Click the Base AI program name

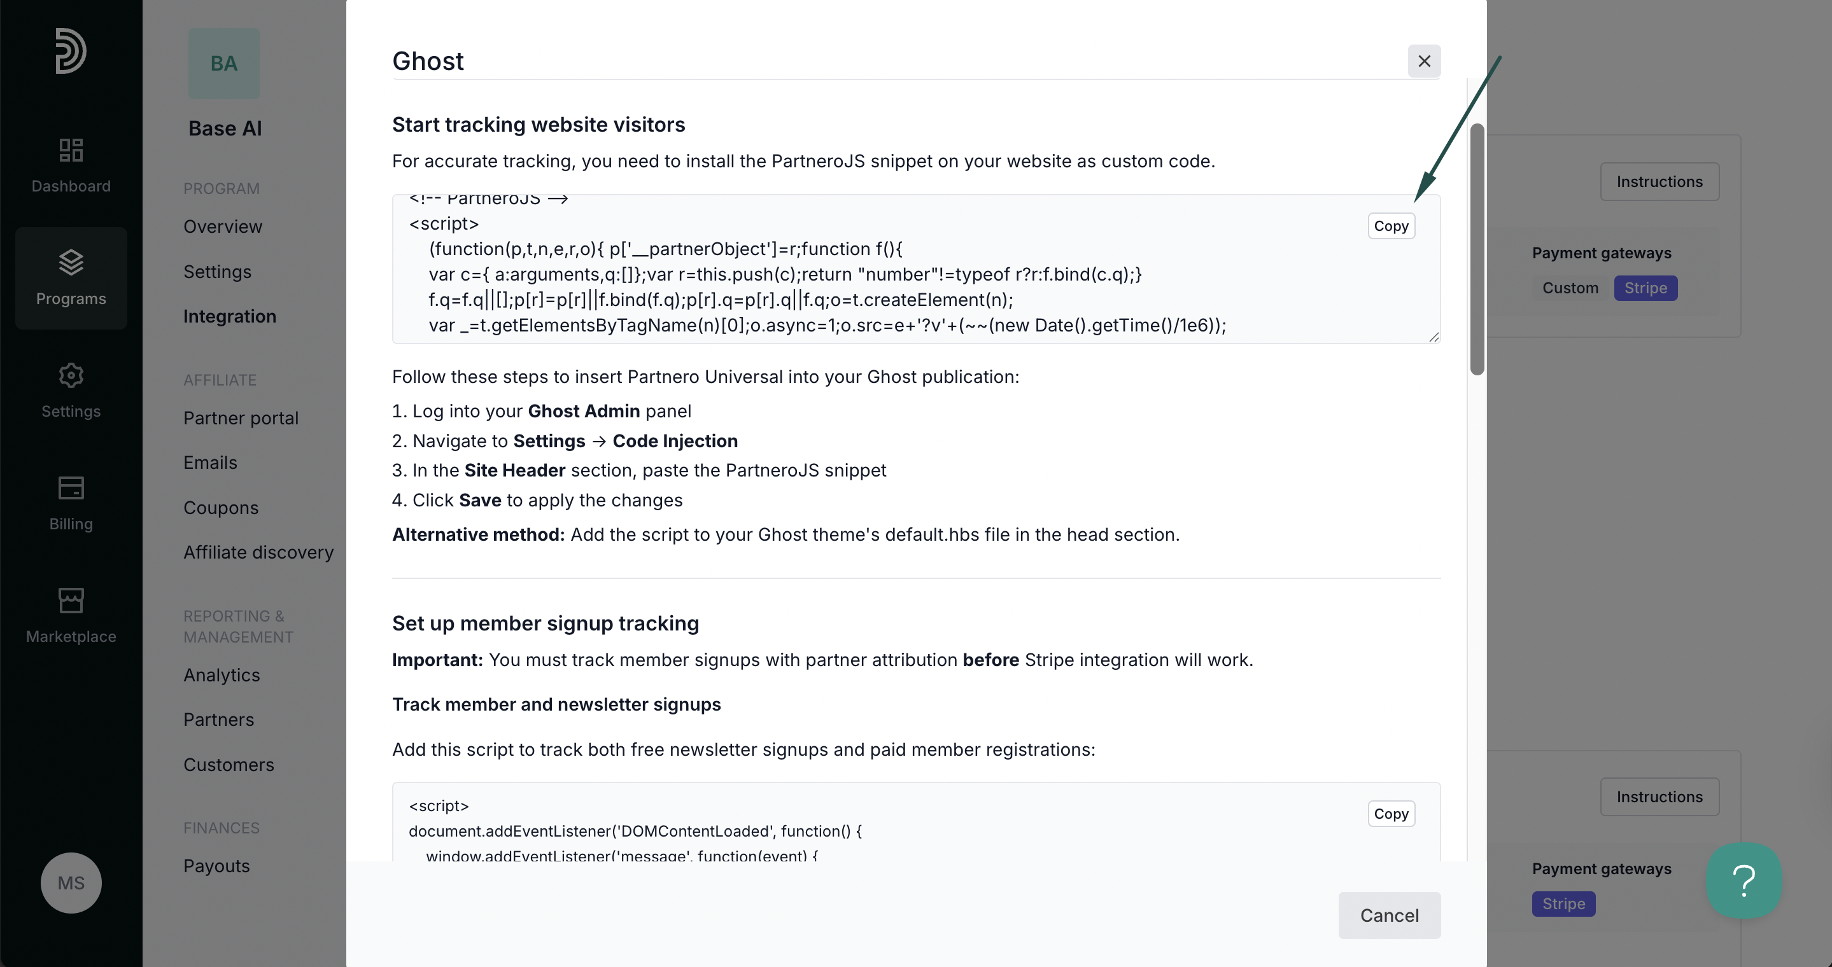pyautogui.click(x=225, y=129)
